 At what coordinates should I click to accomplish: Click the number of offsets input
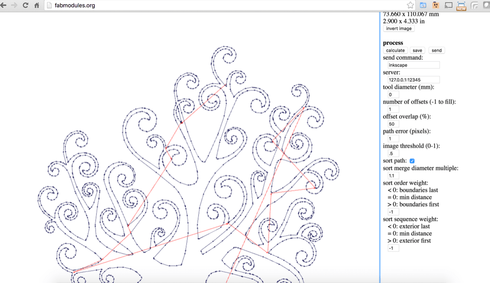point(393,109)
